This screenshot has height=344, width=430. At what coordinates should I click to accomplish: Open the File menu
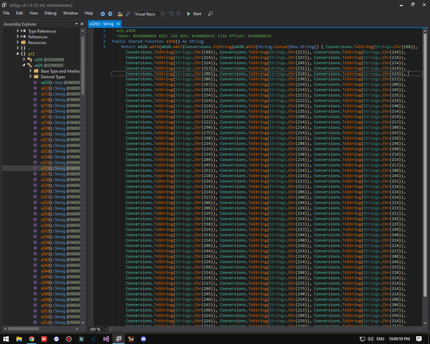pos(6,13)
